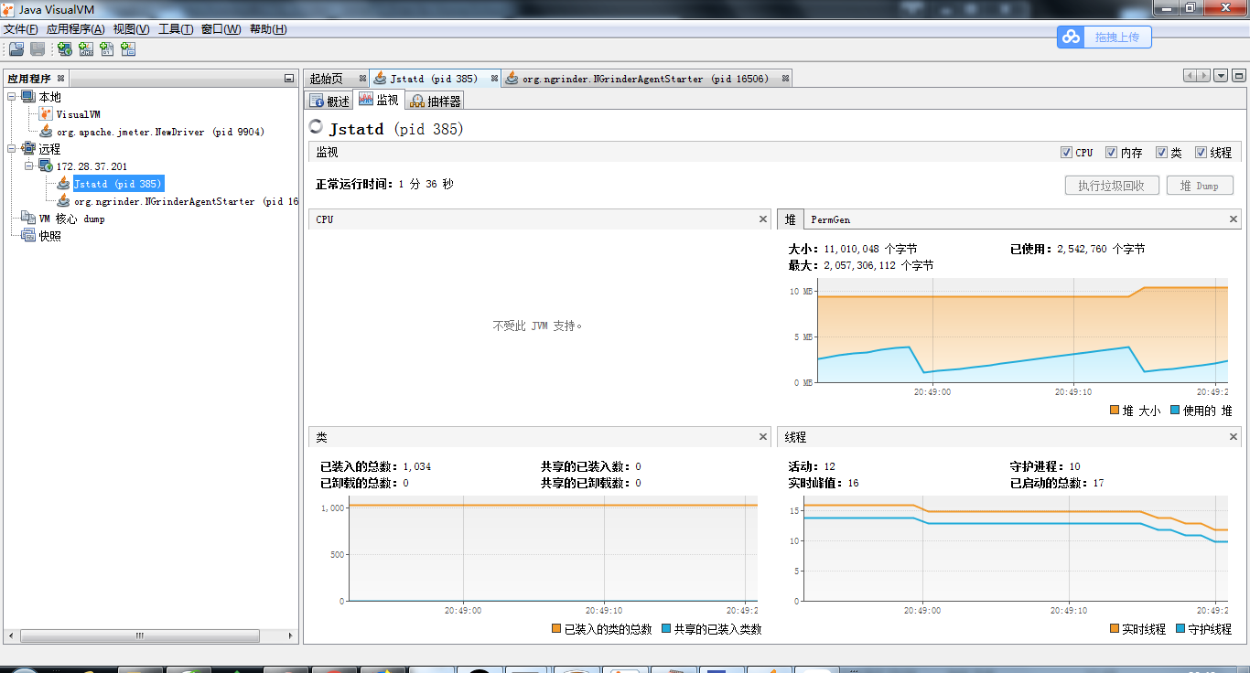The height and width of the screenshot is (673, 1250).
Task: Open the 帮助(H) menu
Action: pos(268,29)
